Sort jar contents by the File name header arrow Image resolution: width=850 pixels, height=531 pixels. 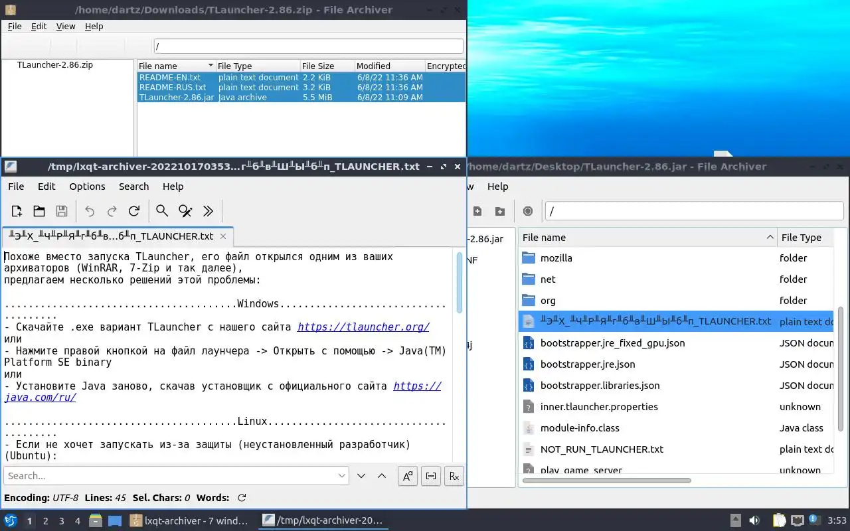770,237
